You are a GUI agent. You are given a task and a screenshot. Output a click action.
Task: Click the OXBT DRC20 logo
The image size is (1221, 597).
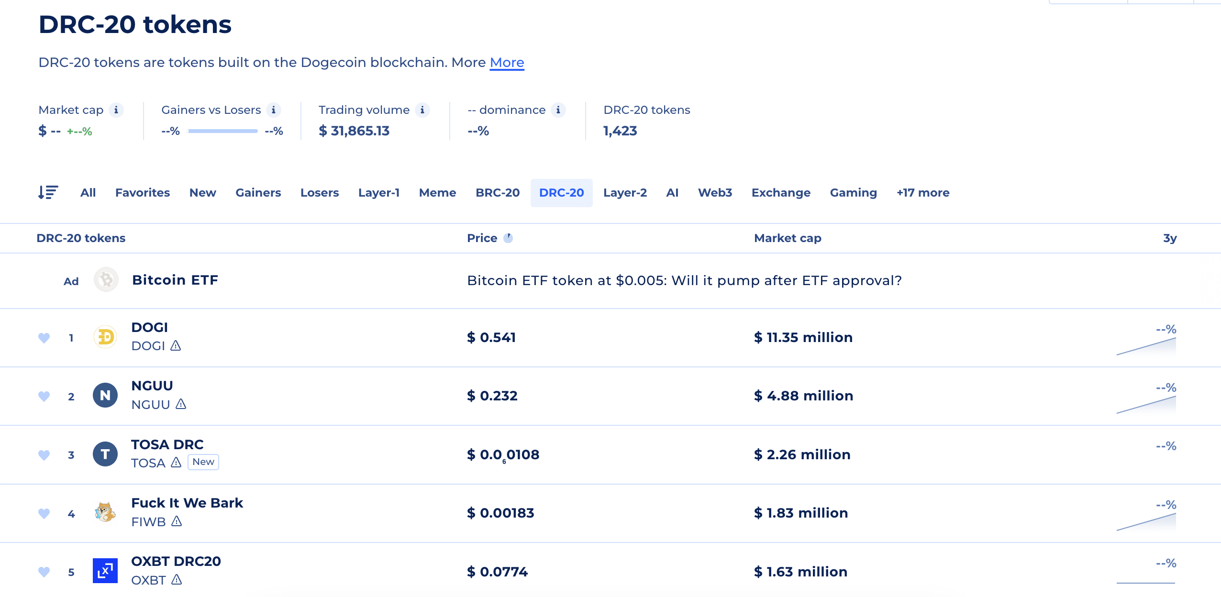click(x=105, y=571)
